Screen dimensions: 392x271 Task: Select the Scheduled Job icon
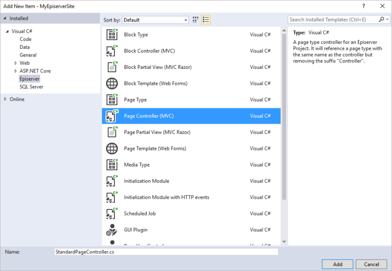(112, 213)
